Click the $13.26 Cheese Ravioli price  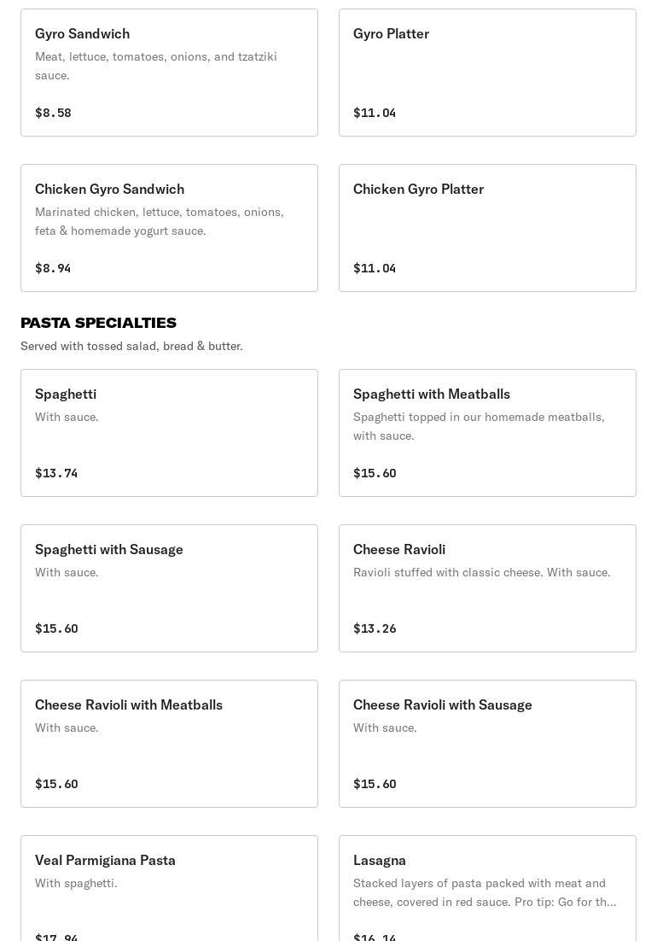[x=375, y=628]
